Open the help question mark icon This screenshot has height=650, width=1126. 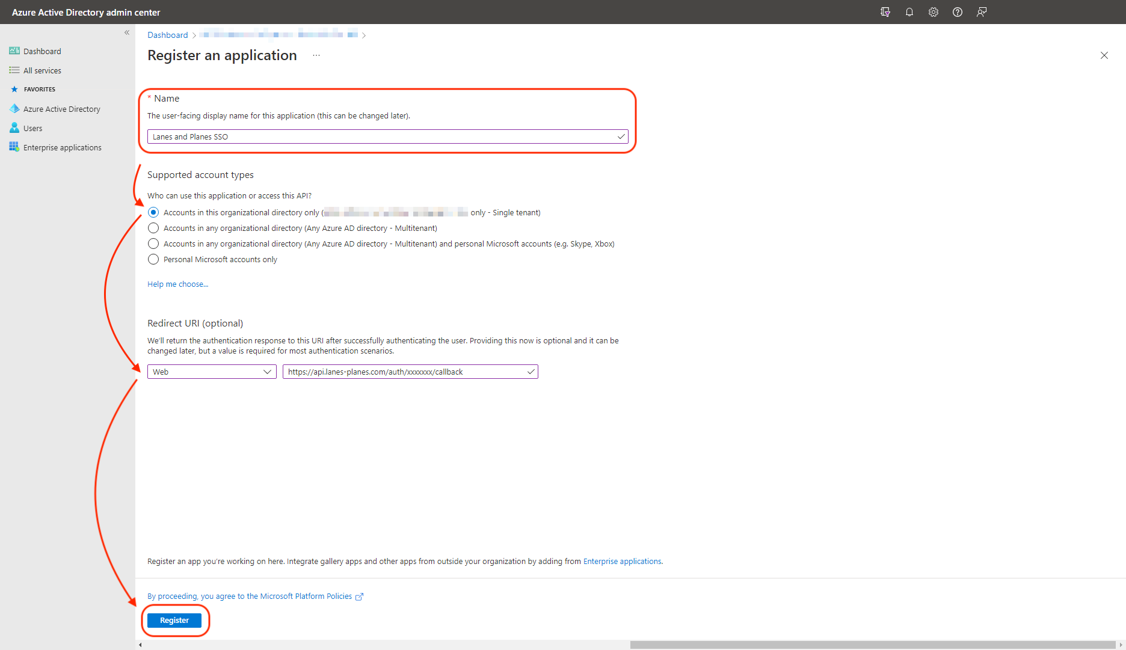958,12
